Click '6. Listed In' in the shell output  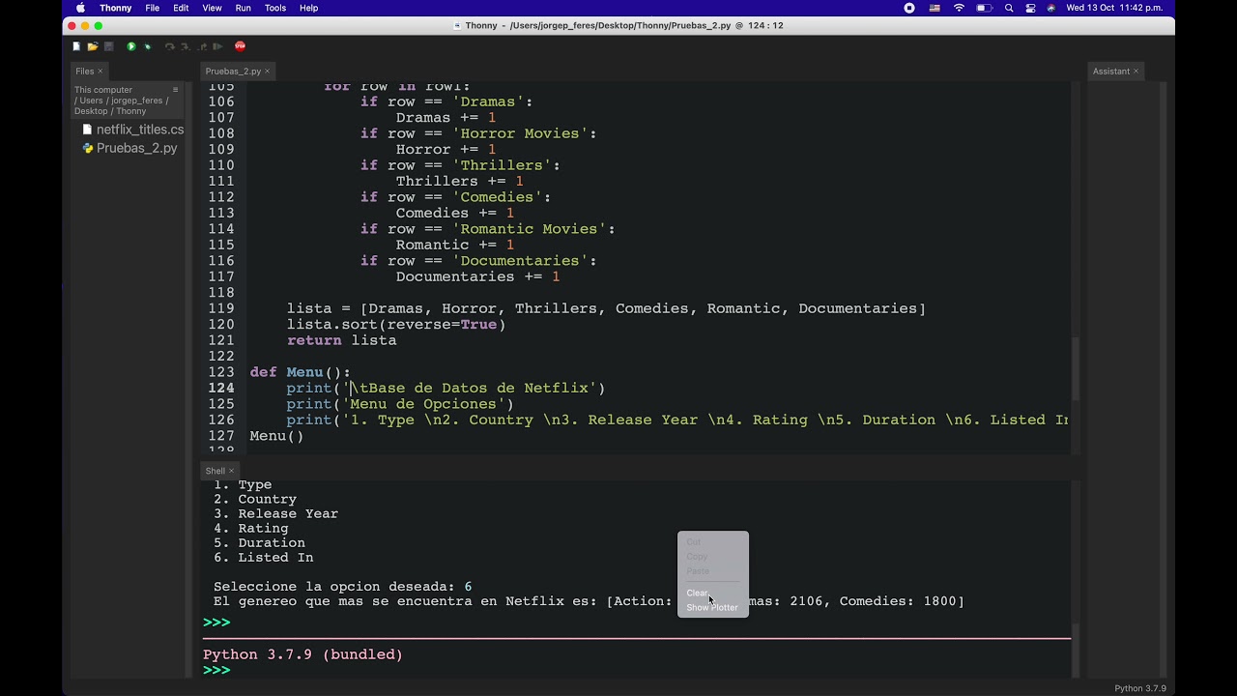(x=264, y=558)
